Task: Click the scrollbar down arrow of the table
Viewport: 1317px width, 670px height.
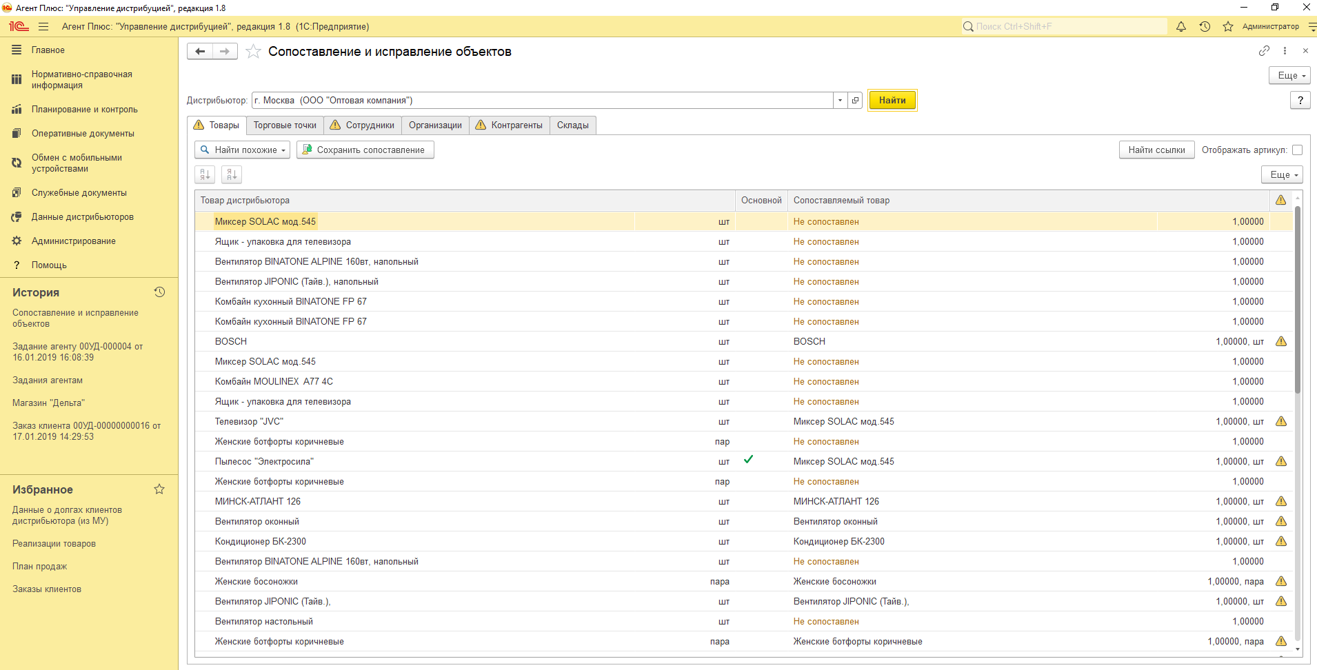Action: click(1297, 649)
